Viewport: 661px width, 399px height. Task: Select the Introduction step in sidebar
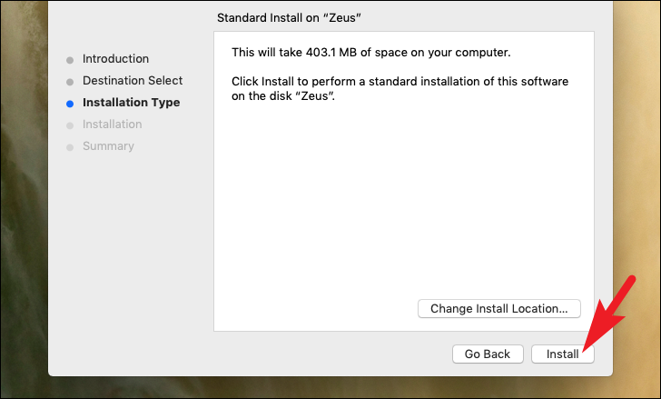tap(115, 59)
